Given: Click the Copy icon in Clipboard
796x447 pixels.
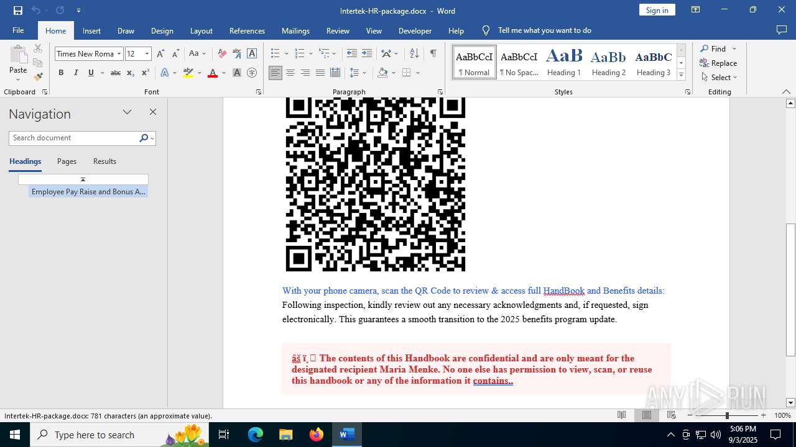Looking at the screenshot, I should tap(38, 63).
